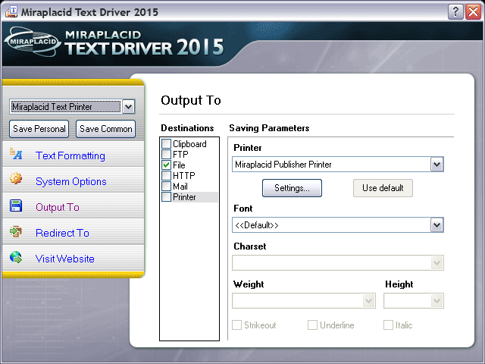Open help with the question mark button
This screenshot has height=364, width=485.
(x=455, y=12)
